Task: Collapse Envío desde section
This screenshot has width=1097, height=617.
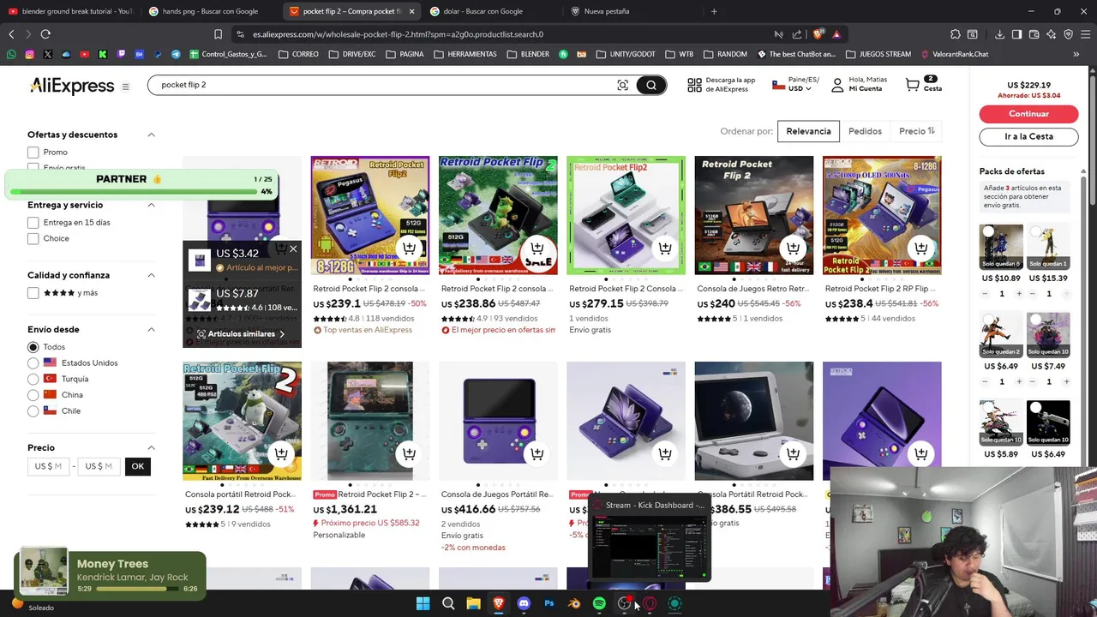Action: click(x=151, y=329)
